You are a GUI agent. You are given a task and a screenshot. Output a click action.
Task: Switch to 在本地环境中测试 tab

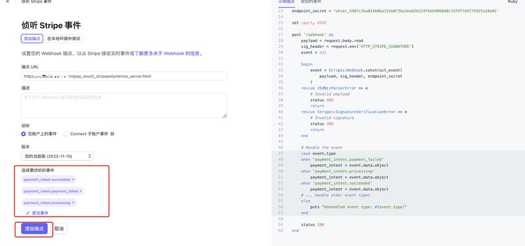tap(64, 38)
